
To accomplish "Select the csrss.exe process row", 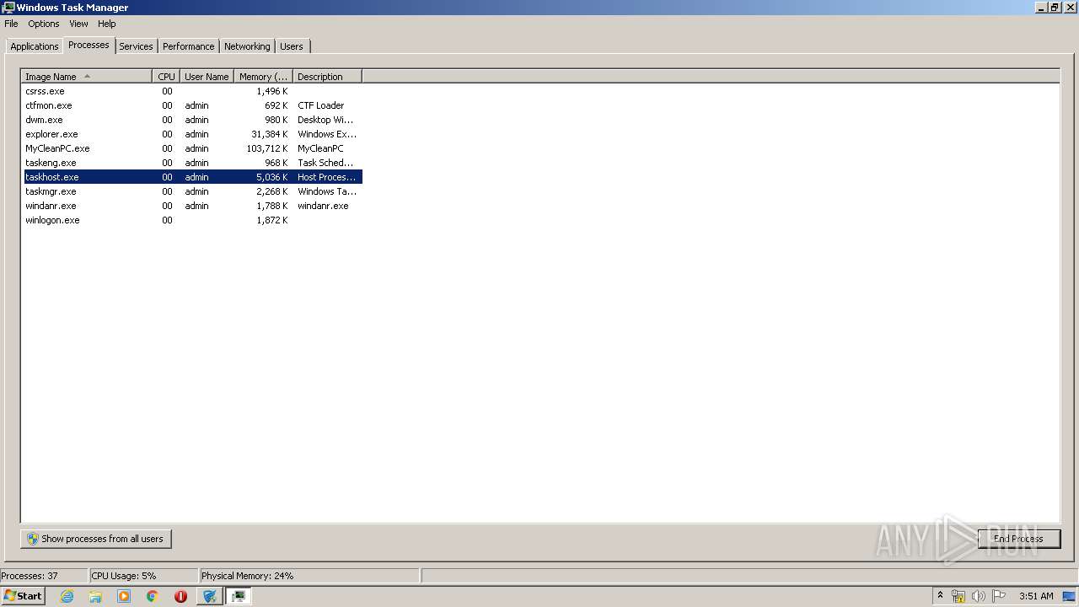I will point(192,91).
